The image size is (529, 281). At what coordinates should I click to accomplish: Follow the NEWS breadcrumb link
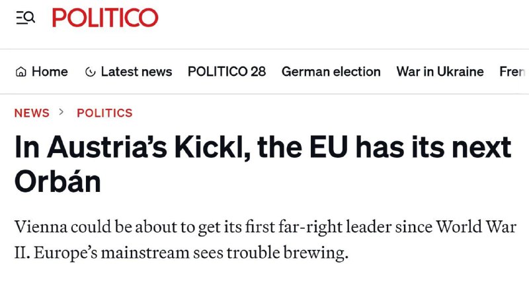32,113
